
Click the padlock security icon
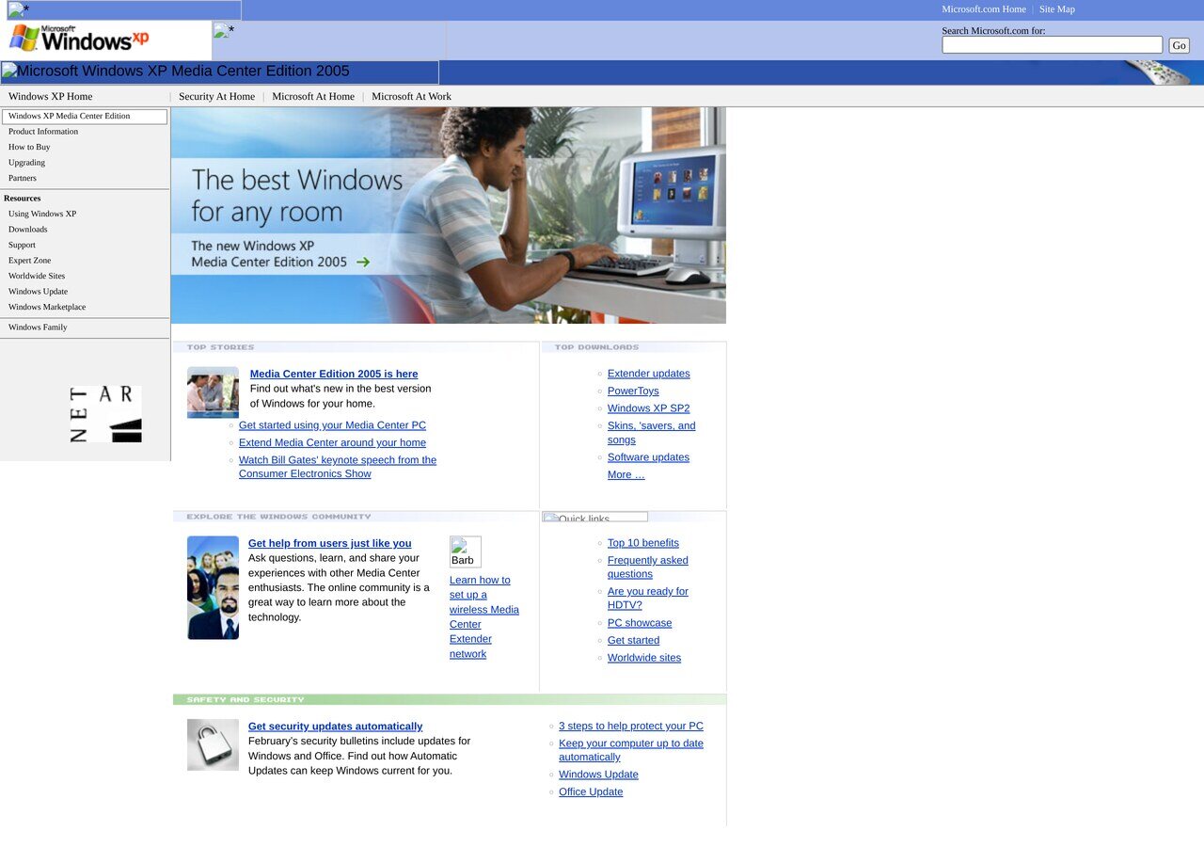[213, 745]
